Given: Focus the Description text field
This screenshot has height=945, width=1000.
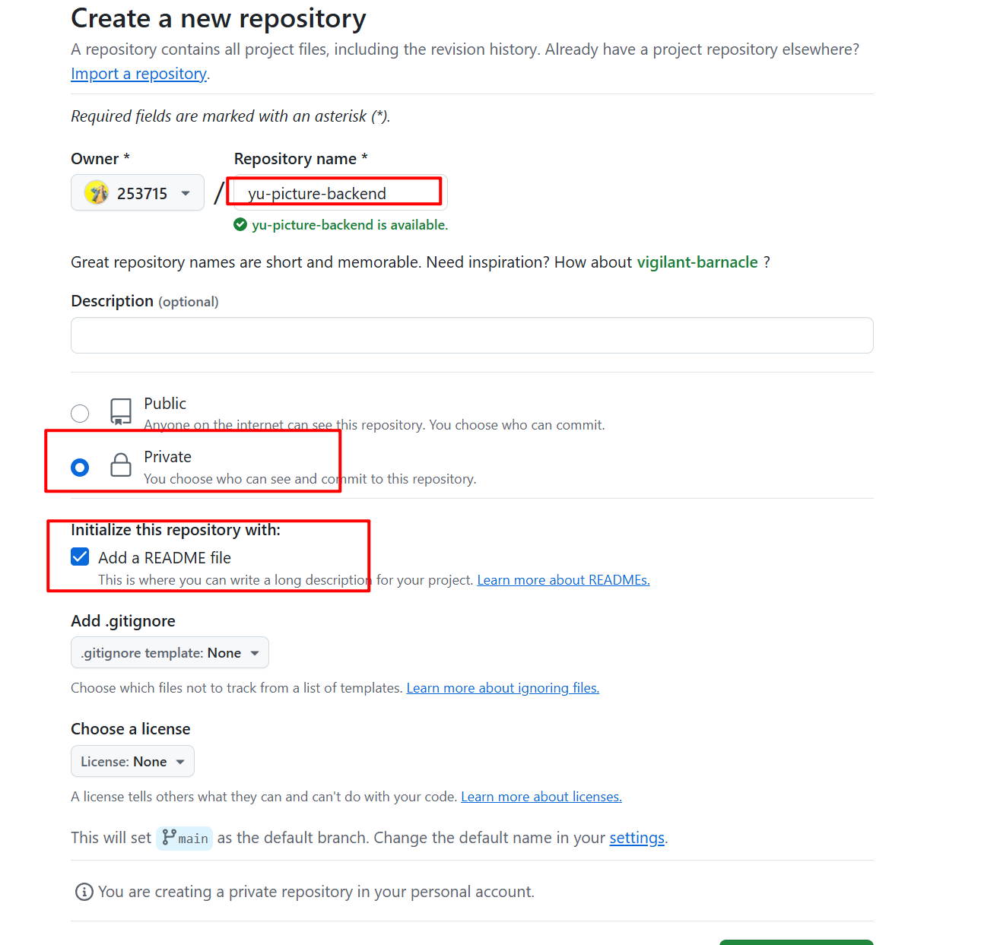Looking at the screenshot, I should tap(471, 335).
